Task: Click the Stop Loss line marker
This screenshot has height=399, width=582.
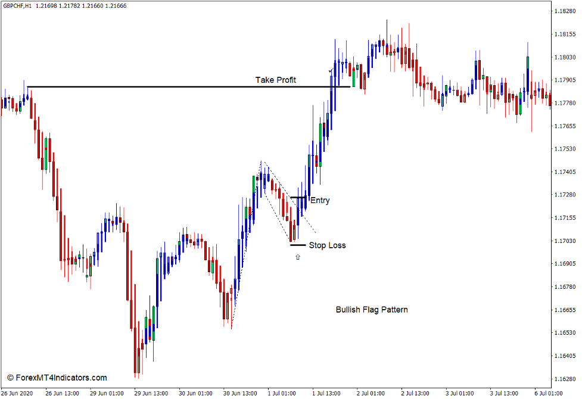Action: pyautogui.click(x=297, y=244)
